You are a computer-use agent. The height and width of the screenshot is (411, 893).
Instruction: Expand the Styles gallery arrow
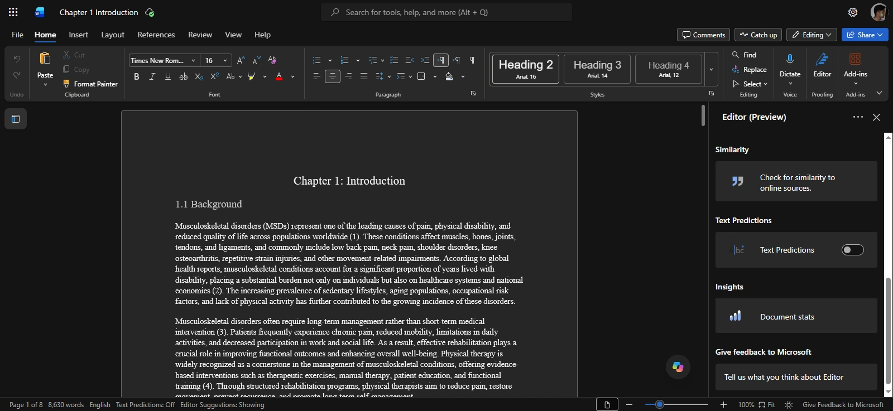(x=711, y=69)
